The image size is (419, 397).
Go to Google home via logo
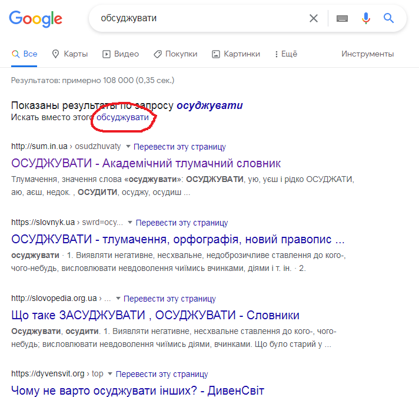[35, 19]
